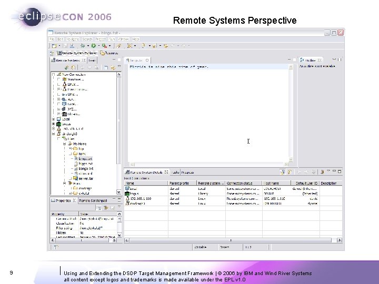
Task: Select the Remote System Details tab
Action: tap(146, 172)
